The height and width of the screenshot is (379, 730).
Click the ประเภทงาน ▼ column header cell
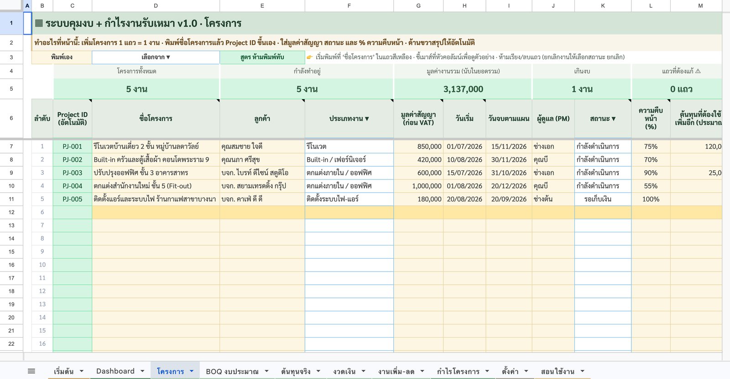pyautogui.click(x=349, y=118)
